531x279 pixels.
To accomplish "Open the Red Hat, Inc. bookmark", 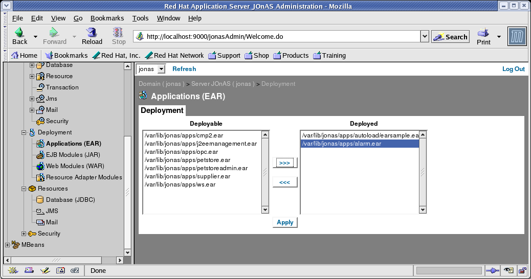I will pos(116,56).
